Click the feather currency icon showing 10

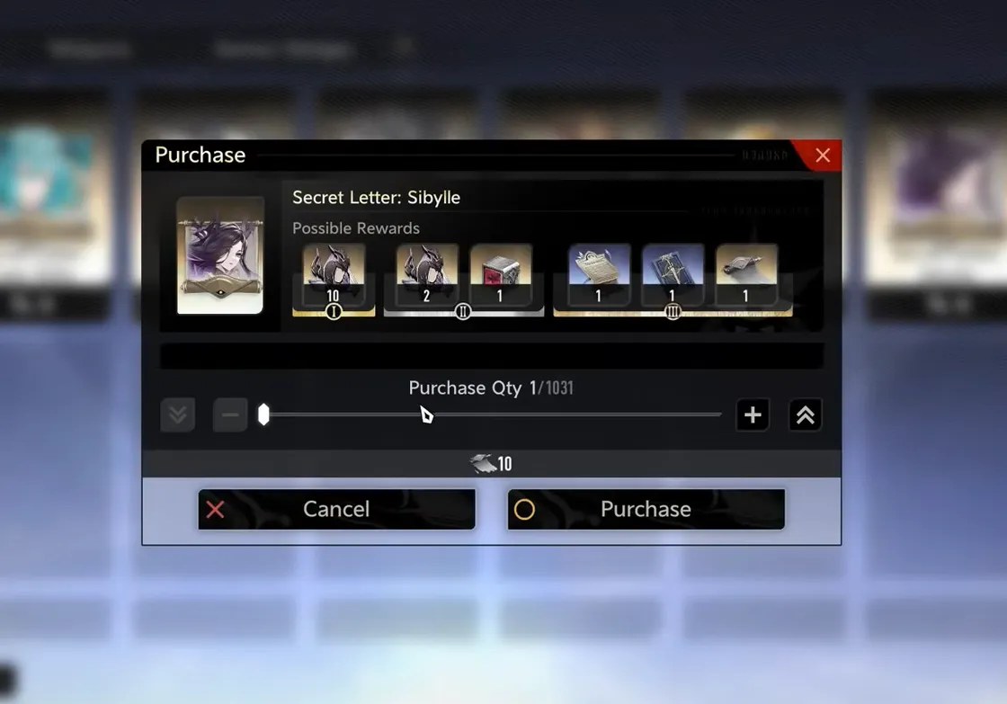tap(482, 463)
